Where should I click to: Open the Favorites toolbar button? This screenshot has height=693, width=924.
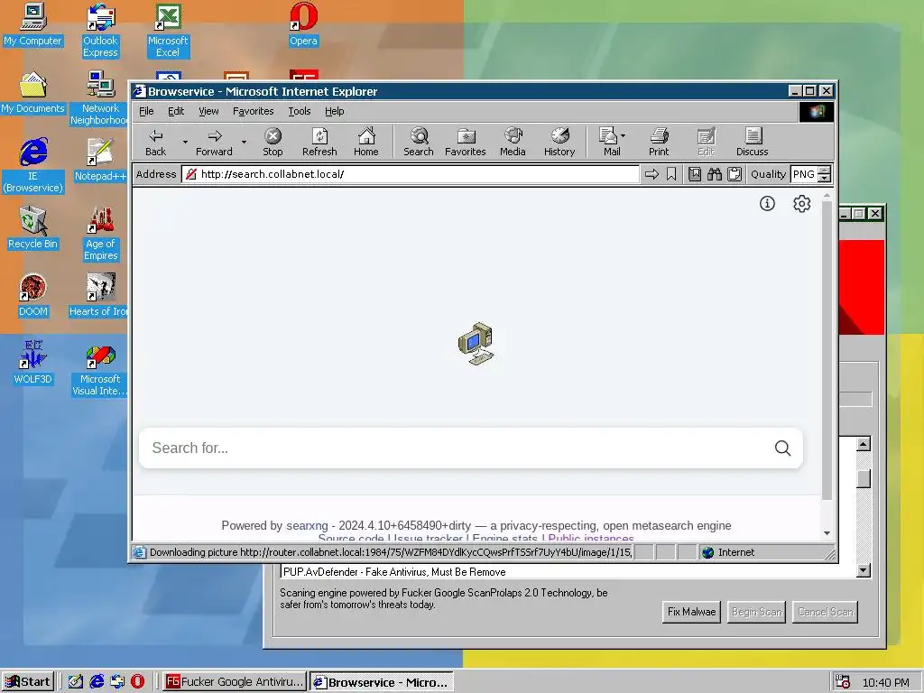465,142
